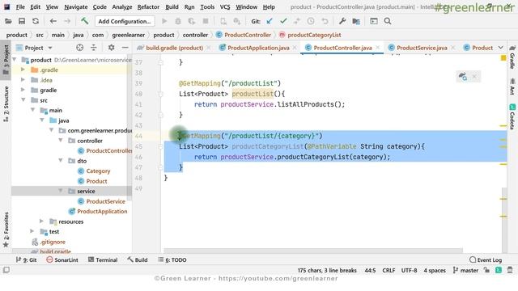The width and height of the screenshot is (518, 291).
Task: Open the 6: TODO tool window
Action: tap(172, 260)
